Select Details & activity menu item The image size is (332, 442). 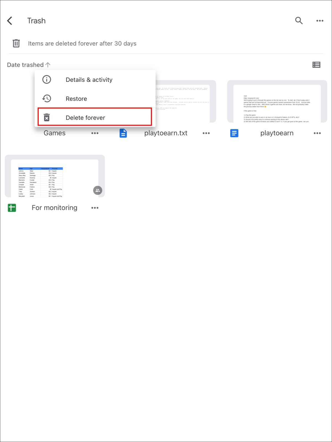click(x=89, y=80)
